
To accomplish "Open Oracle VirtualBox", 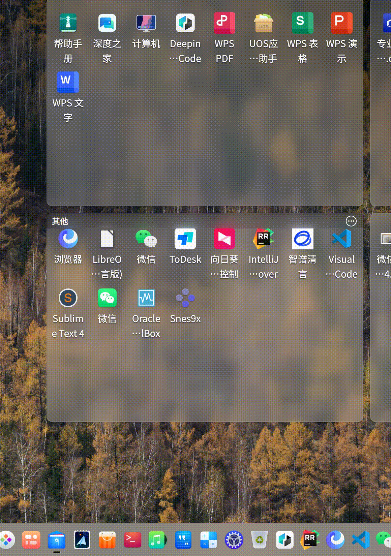I will [146, 298].
